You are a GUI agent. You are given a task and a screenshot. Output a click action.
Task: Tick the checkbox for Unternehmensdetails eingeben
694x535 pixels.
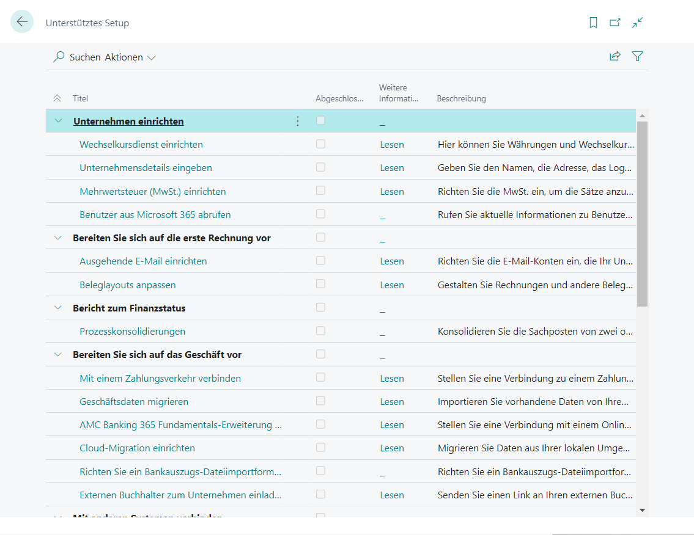point(320,167)
